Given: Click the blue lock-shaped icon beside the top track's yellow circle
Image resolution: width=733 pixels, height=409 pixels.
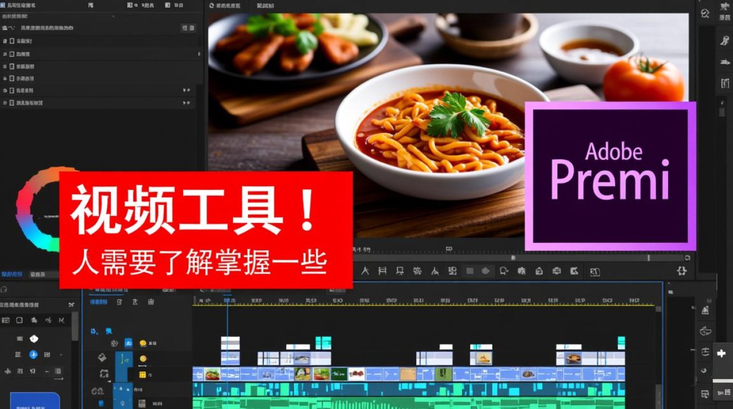Looking at the screenshot, I should pyautogui.click(x=129, y=343).
